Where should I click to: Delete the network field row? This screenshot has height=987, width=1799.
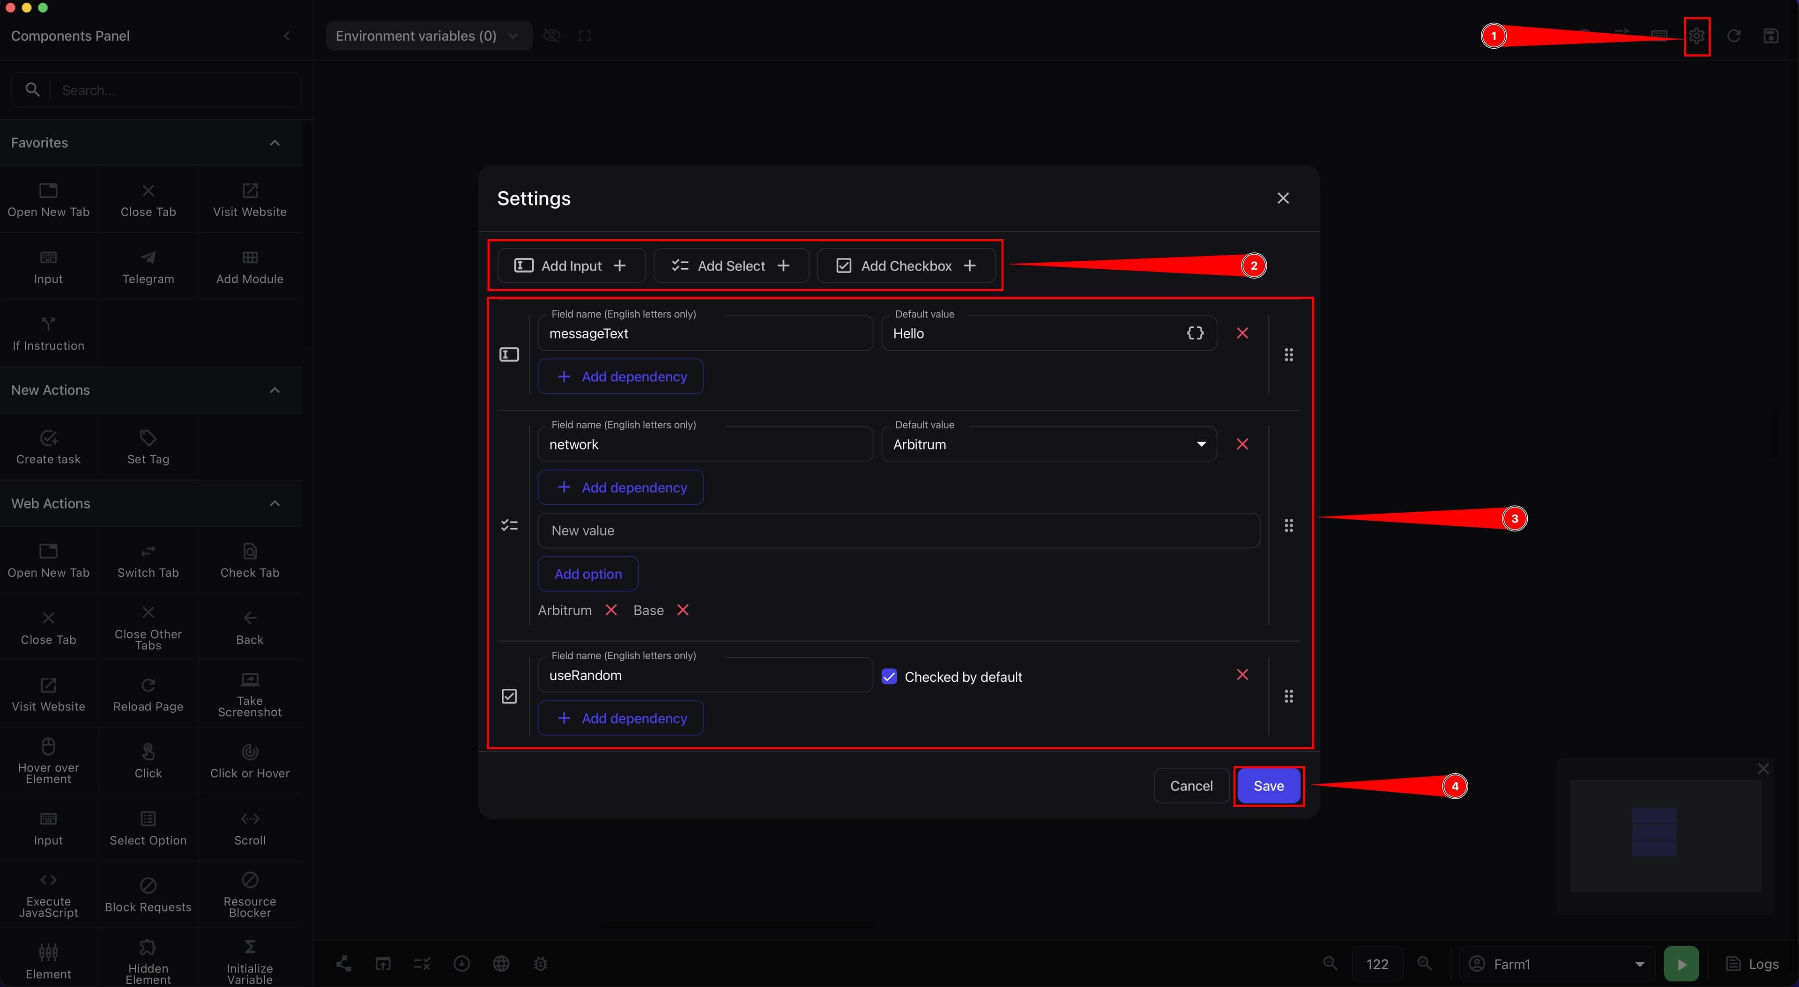(1242, 444)
